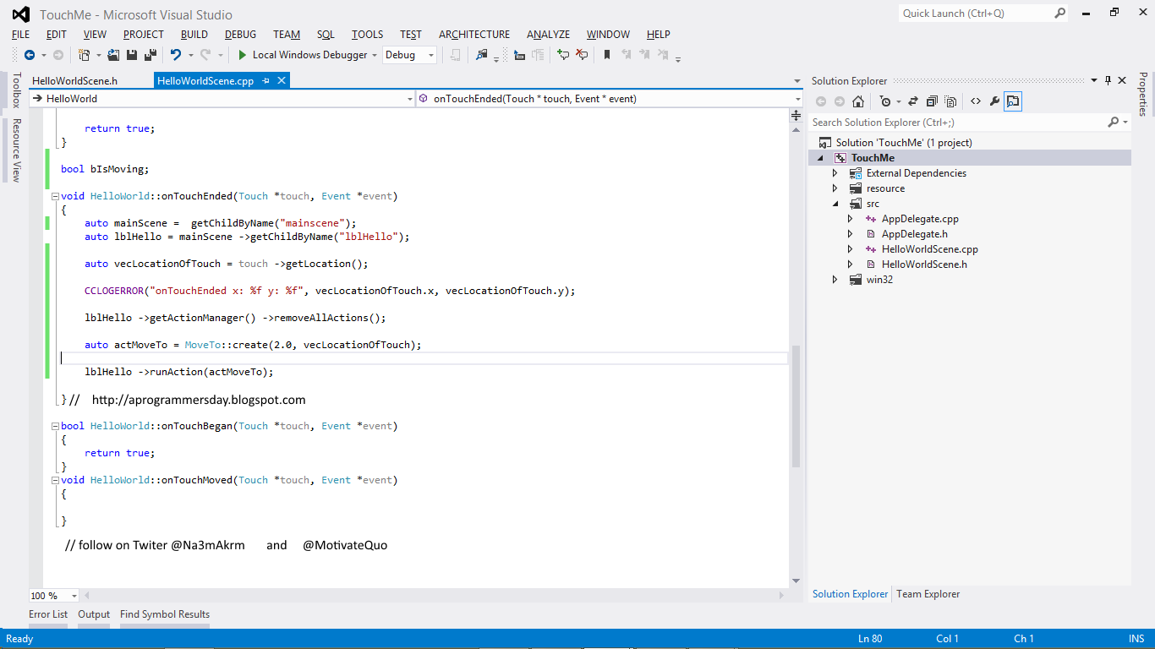Click the New Project toolbar icon
1155x649 pixels.
[85, 55]
